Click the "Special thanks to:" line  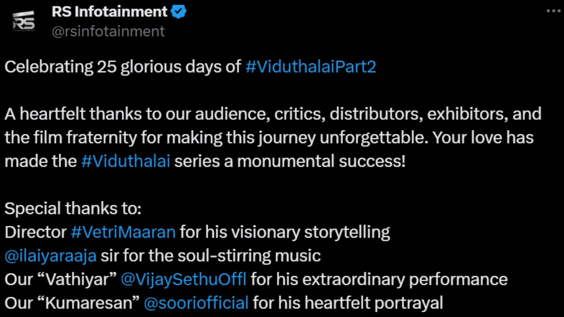73,209
